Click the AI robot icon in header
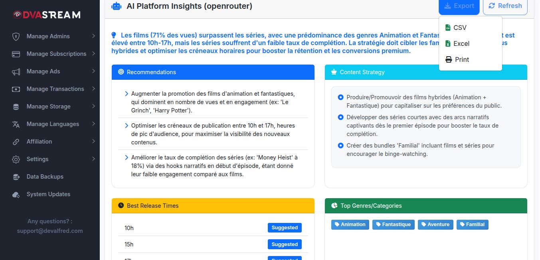Viewport: 540px width, 260px height. pyautogui.click(x=116, y=6)
